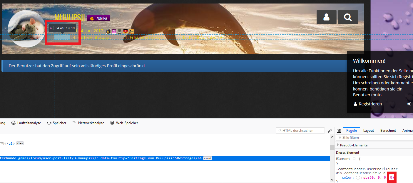
Task: Switch to the Speicher tool
Action: click(56, 123)
